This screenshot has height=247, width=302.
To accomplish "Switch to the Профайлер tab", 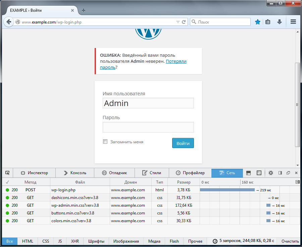I will click(190, 173).
